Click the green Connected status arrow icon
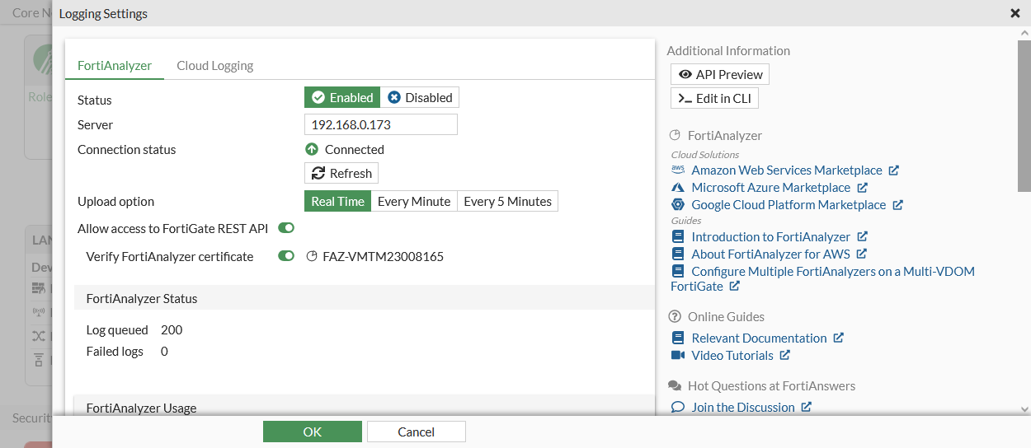 point(312,149)
